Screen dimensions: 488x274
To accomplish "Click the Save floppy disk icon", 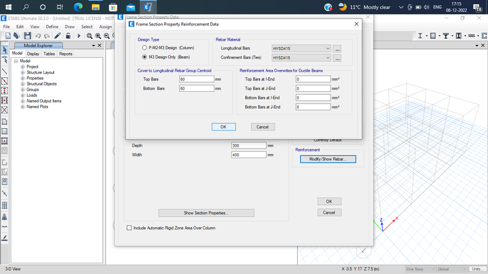I will [x=27, y=36].
